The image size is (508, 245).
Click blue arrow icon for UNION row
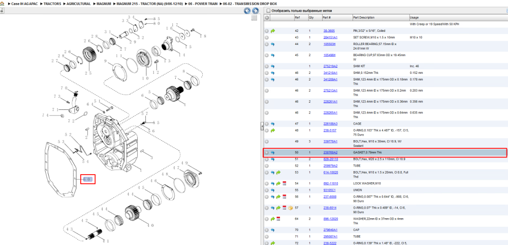273,190
